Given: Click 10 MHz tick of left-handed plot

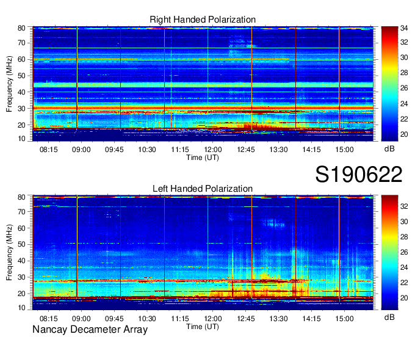Looking at the screenshot, I should click(x=21, y=307).
